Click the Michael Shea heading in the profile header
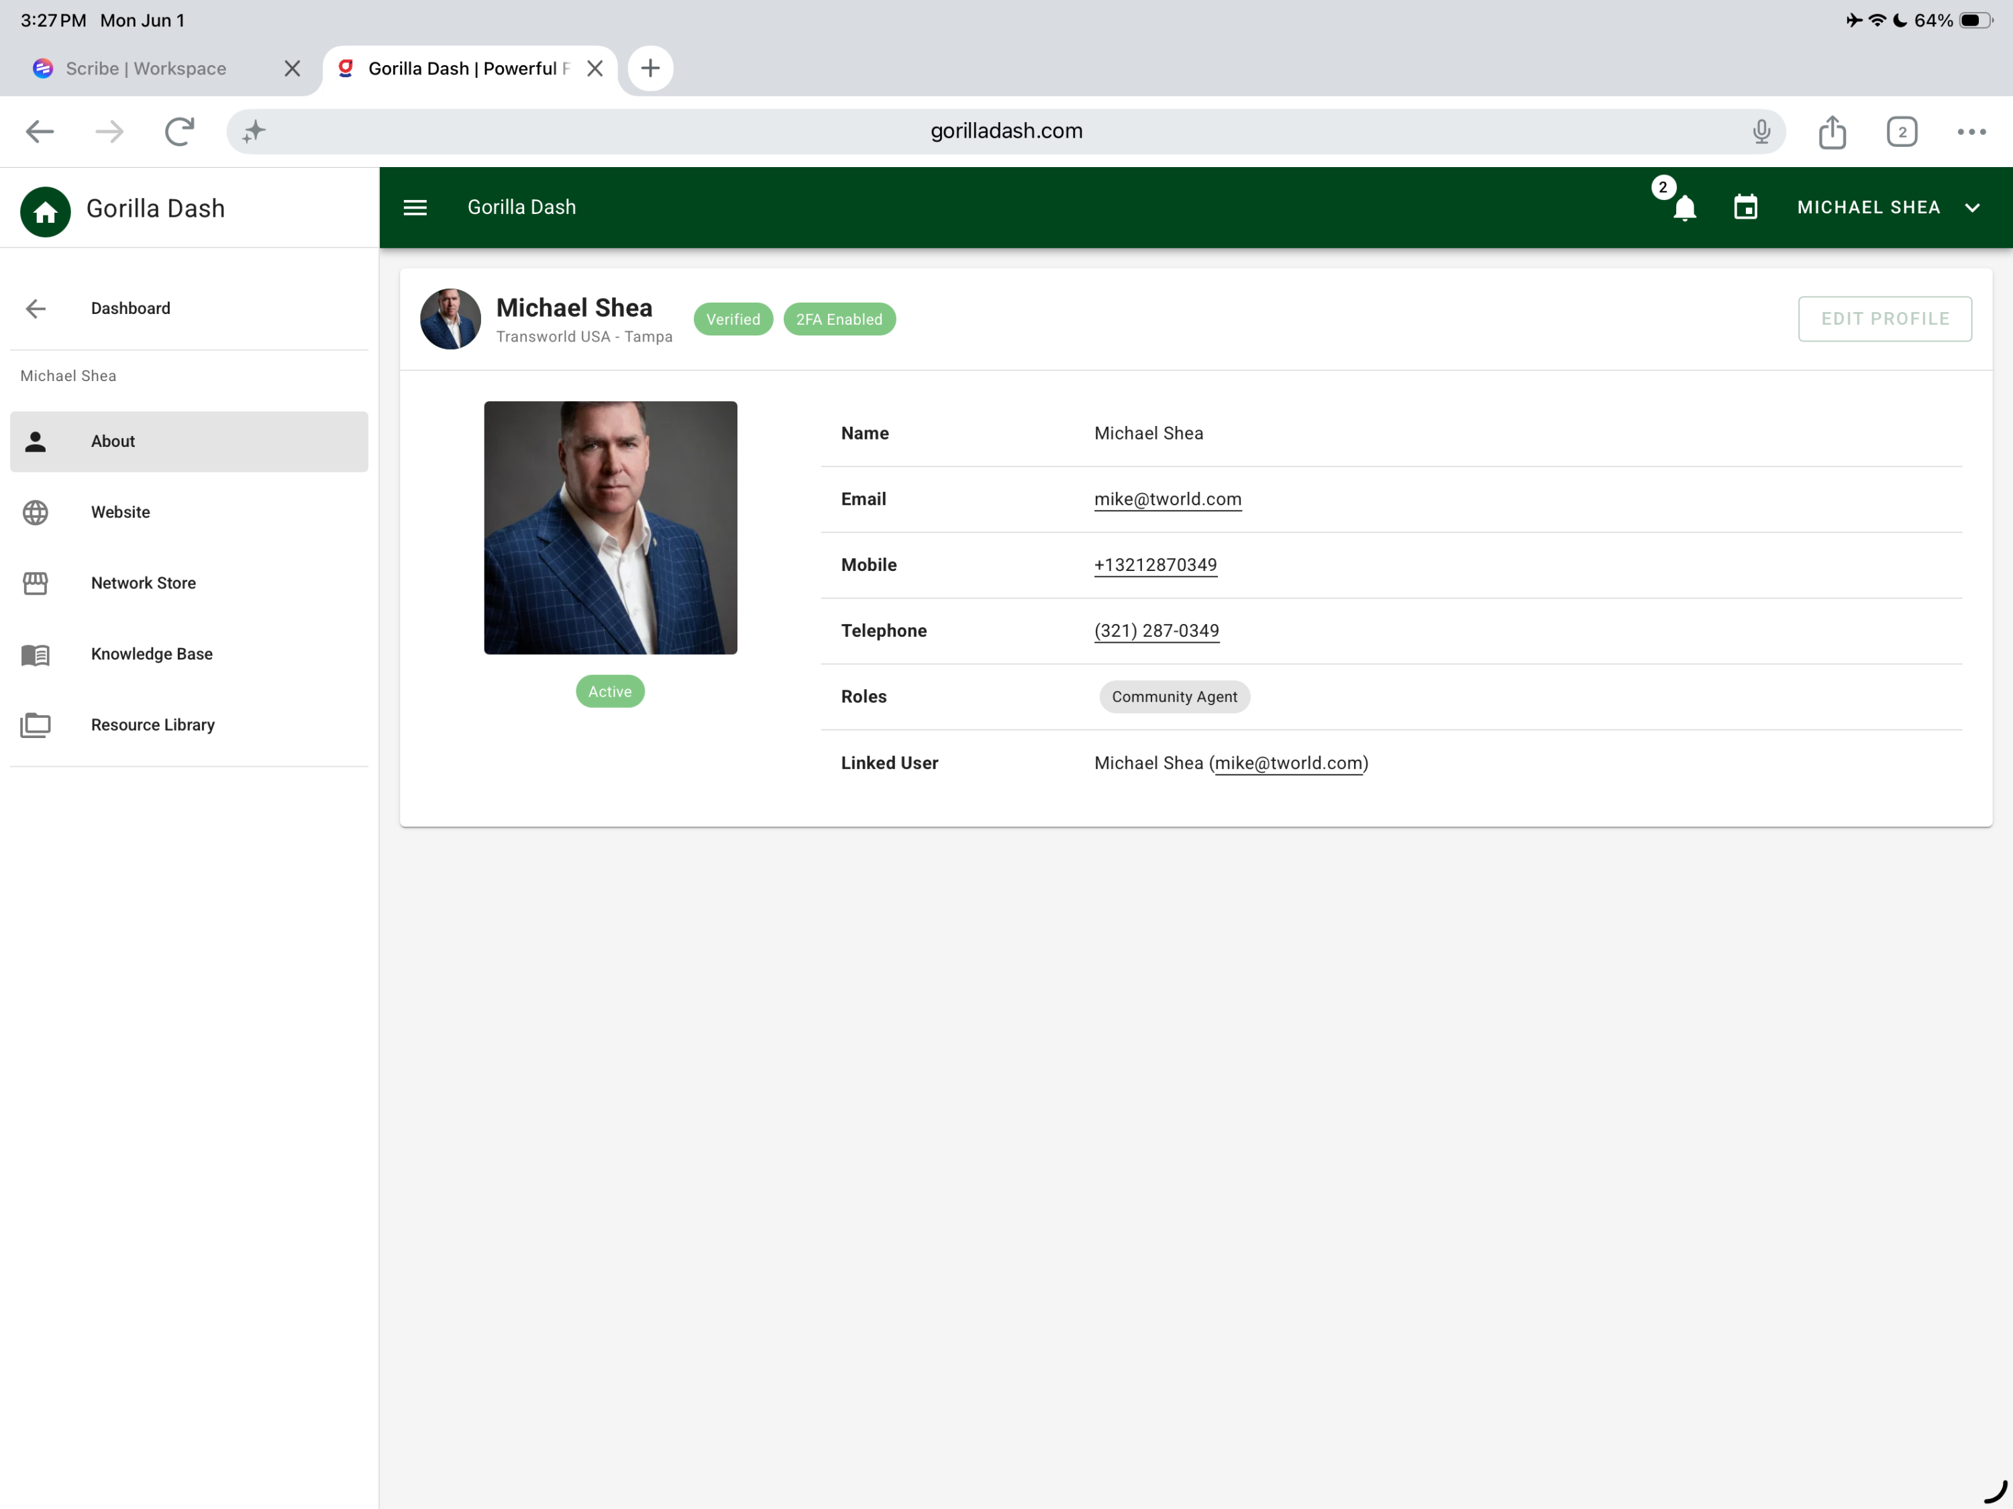This screenshot has height=1509, width=2013. pos(574,307)
